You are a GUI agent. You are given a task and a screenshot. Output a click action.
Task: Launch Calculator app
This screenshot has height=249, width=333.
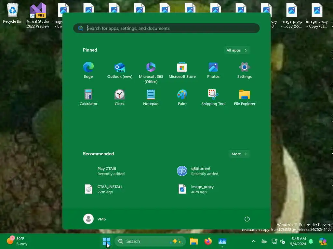tap(88, 98)
